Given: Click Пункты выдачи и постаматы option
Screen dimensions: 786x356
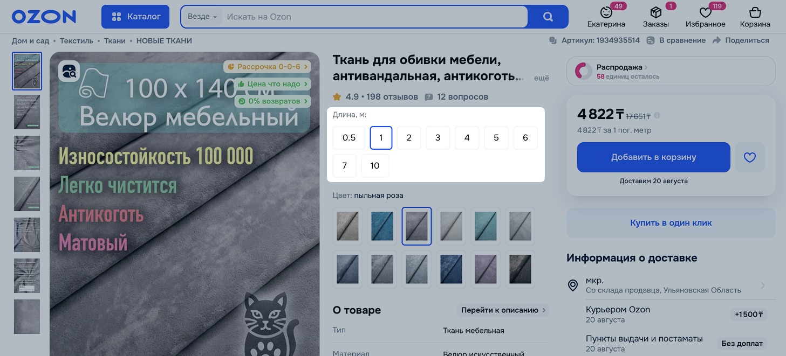Looking at the screenshot, I should click(x=644, y=339).
